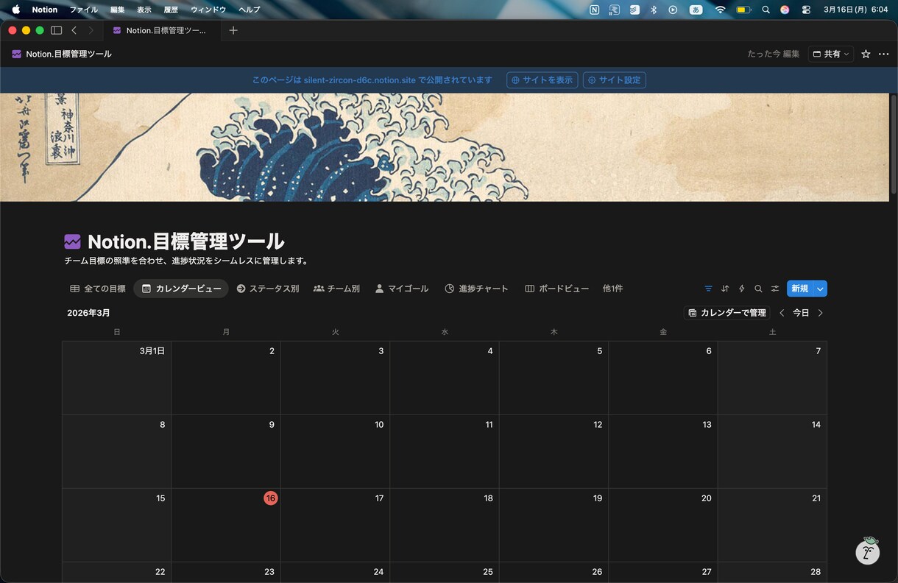Screen dimensions: 898x583
Task: Toggle the Notion sidebar panel icon
Action: (x=56, y=30)
